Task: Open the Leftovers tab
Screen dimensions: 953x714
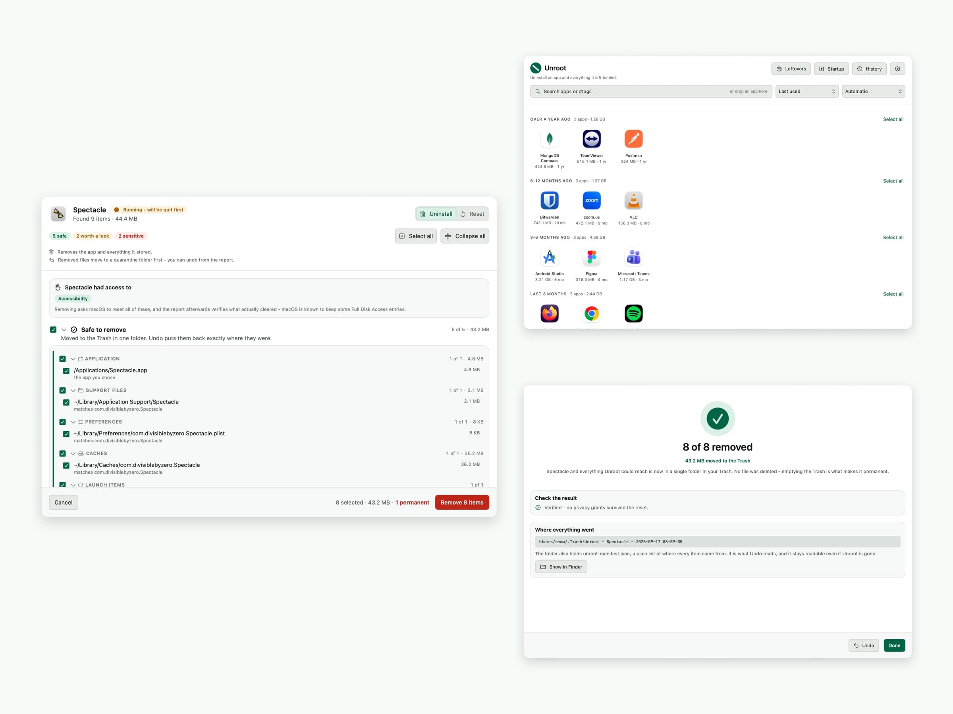Action: pyautogui.click(x=791, y=69)
